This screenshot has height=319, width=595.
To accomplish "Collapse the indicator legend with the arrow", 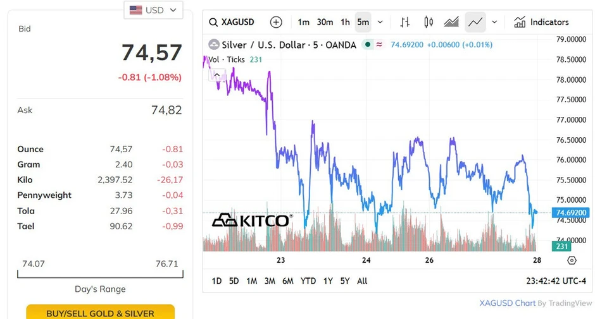I will click(x=217, y=75).
